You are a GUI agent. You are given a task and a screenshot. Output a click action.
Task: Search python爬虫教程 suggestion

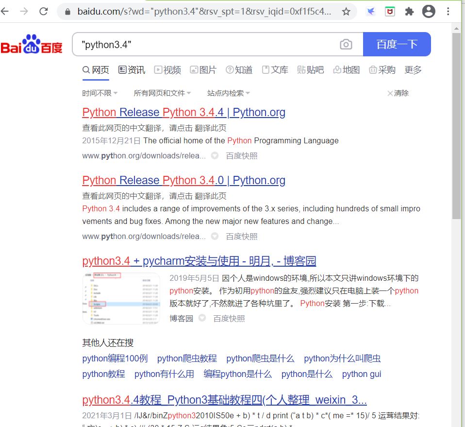pyautogui.click(x=187, y=359)
